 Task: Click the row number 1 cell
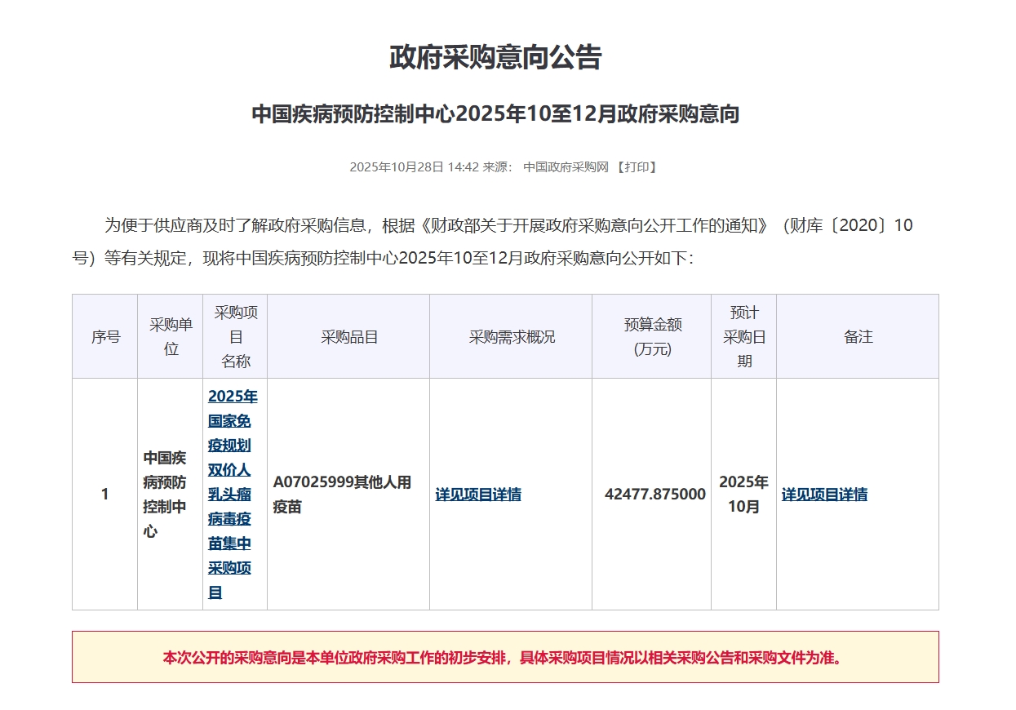pos(105,495)
